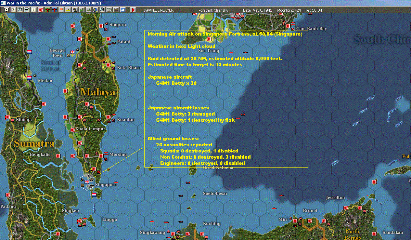Open the globe toolbar icon
This screenshot has width=411, height=240.
(95, 10)
